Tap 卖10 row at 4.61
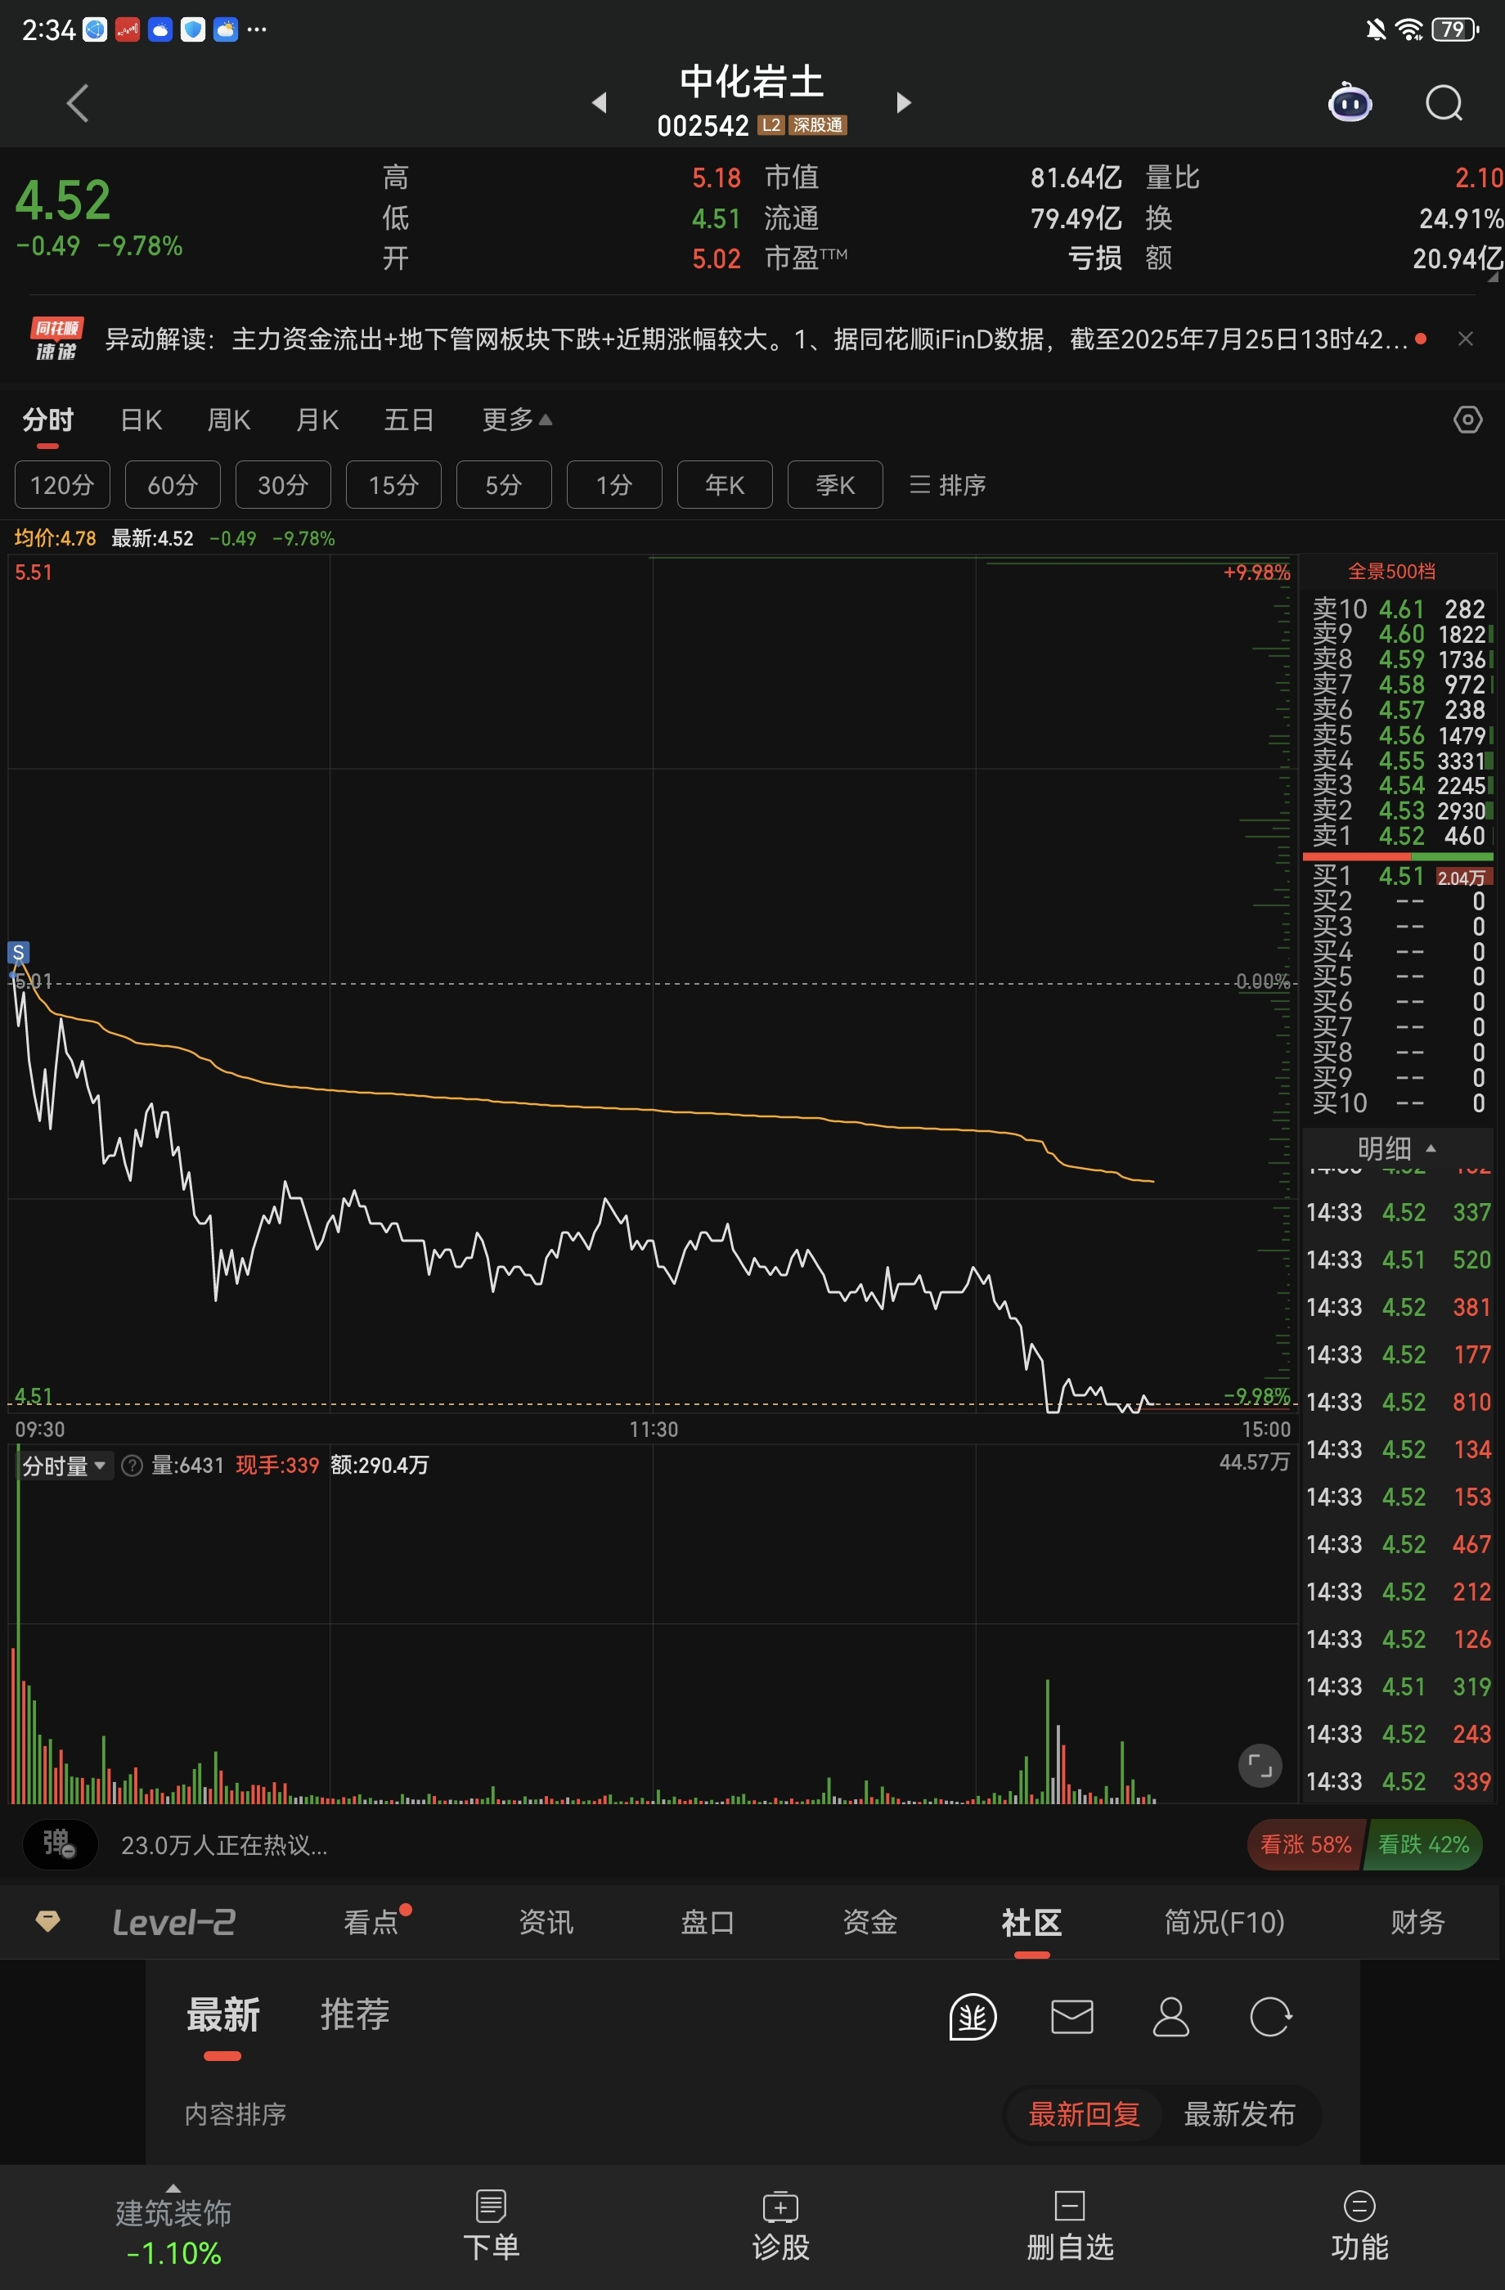 [x=1400, y=609]
